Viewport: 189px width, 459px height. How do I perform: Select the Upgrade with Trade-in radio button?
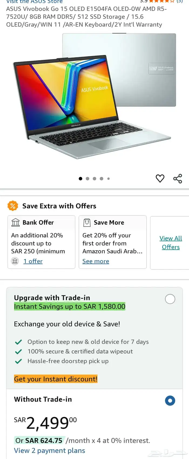pos(170,299)
